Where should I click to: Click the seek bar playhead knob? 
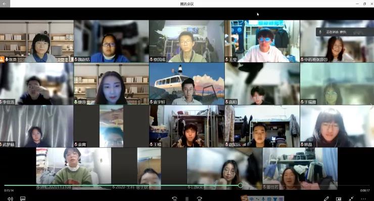(241, 185)
